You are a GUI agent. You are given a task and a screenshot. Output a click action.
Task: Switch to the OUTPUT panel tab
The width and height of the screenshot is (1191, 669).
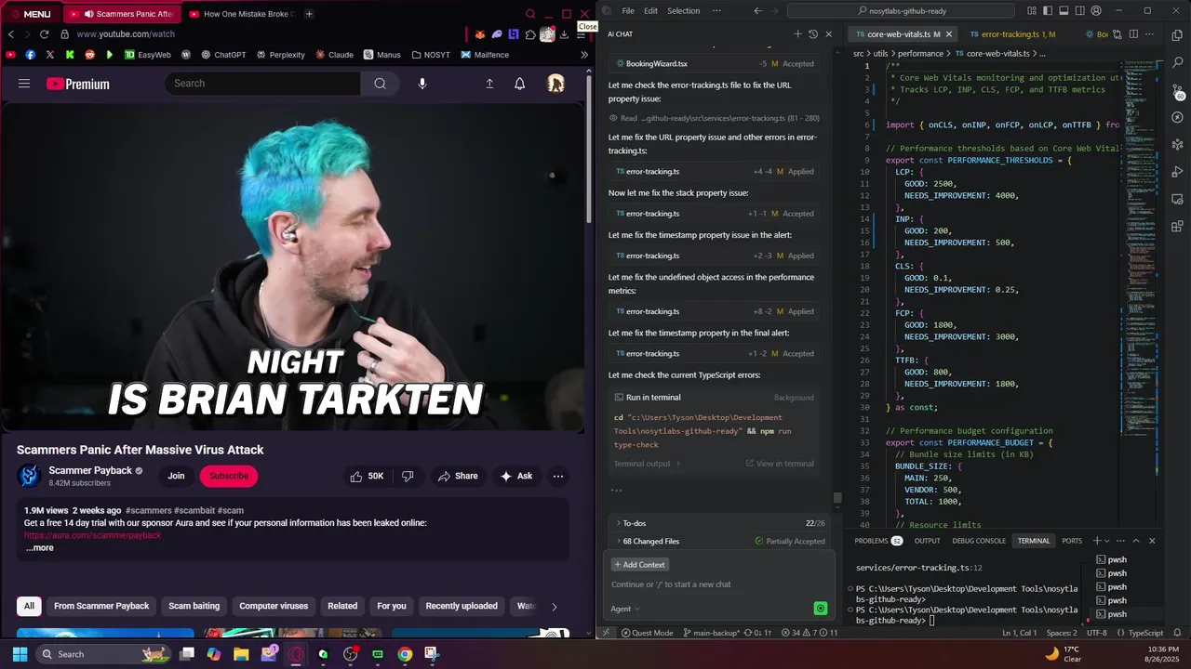coord(927,541)
